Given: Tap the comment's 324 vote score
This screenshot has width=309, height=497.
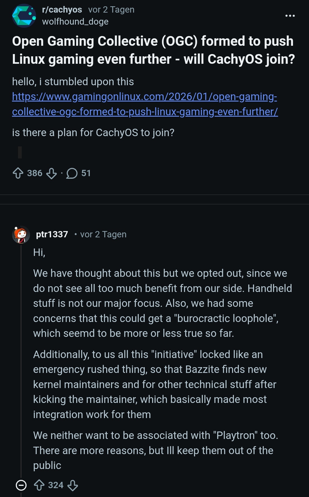Looking at the screenshot, I should [56, 485].
